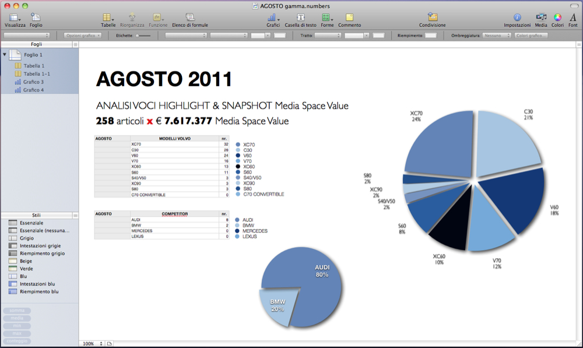Open the Impostazioni inspector
The image size is (583, 348).
tap(517, 17)
